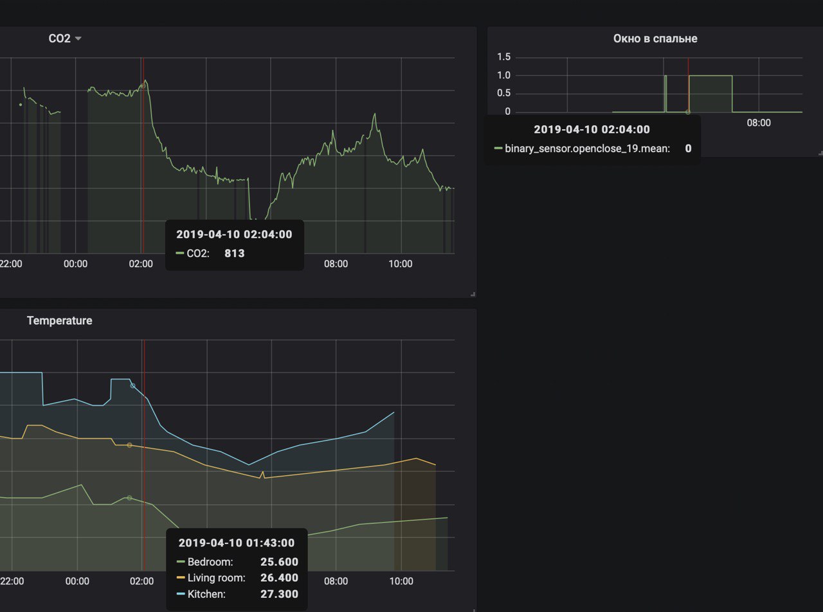
Task: Click the yellow Living room color marker
Action: click(x=181, y=578)
